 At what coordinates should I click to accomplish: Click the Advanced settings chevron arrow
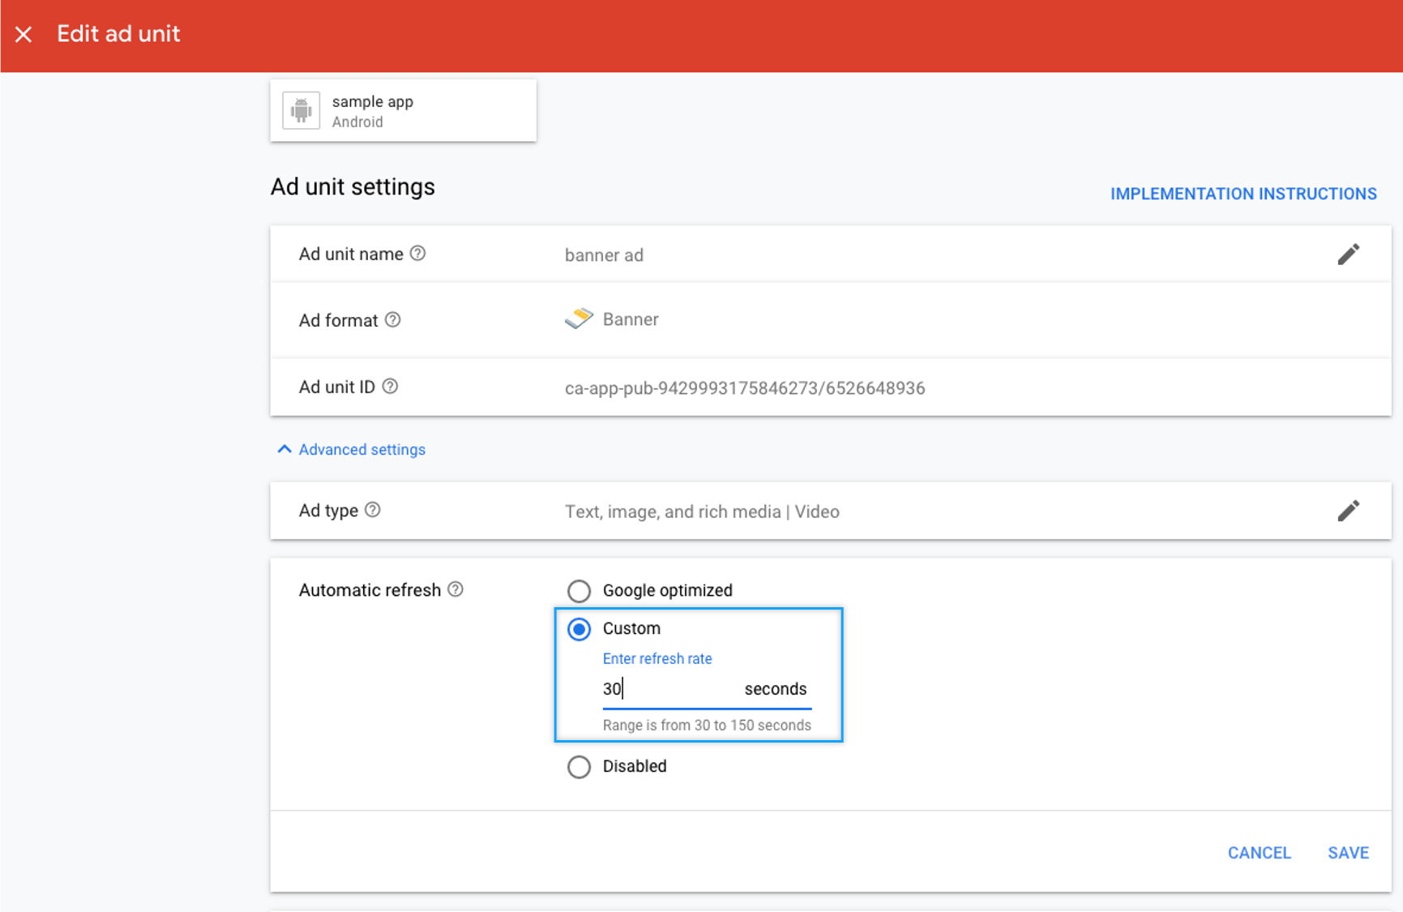pos(284,449)
